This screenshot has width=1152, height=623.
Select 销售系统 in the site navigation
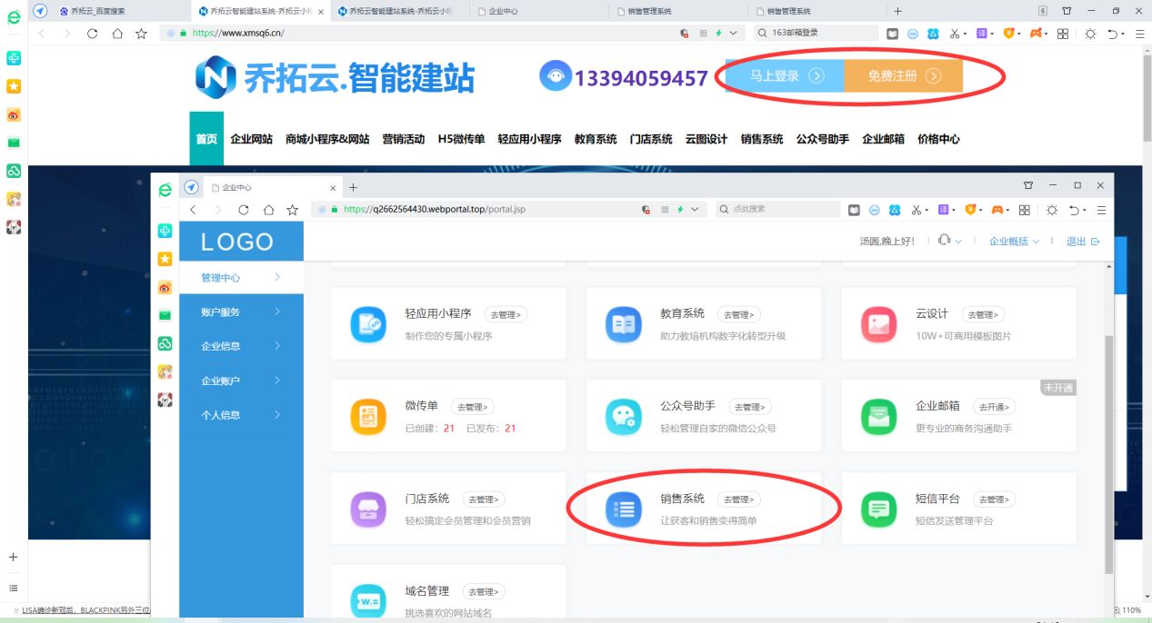click(x=762, y=139)
